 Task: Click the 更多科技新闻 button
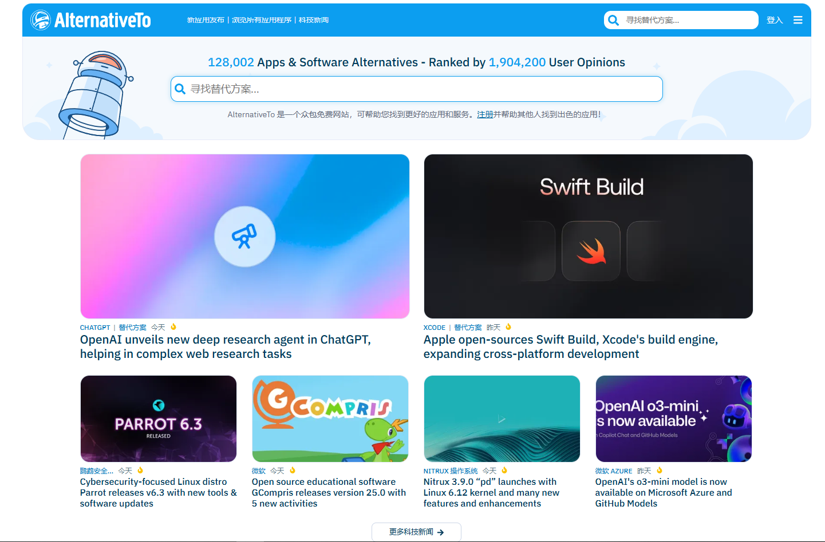416,532
